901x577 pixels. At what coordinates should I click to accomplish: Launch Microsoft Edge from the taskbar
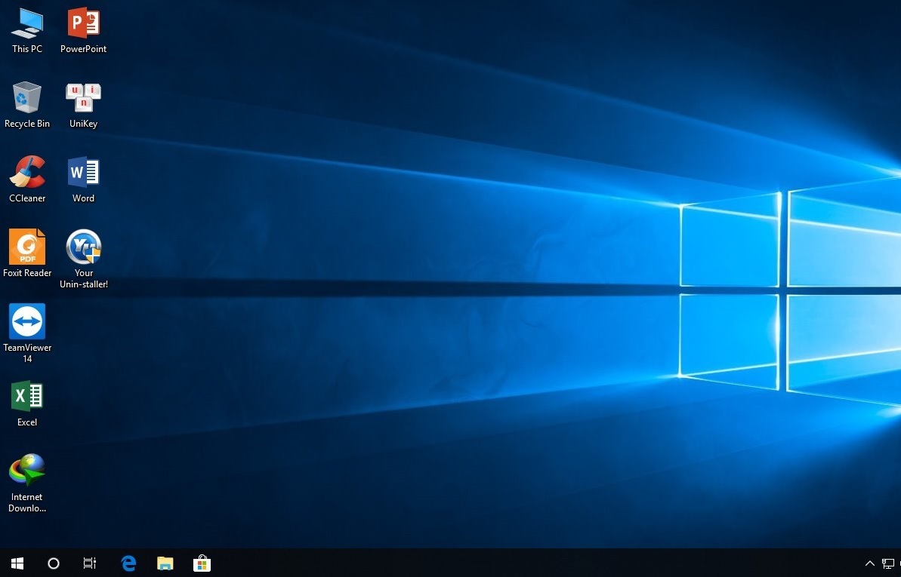[x=128, y=563]
